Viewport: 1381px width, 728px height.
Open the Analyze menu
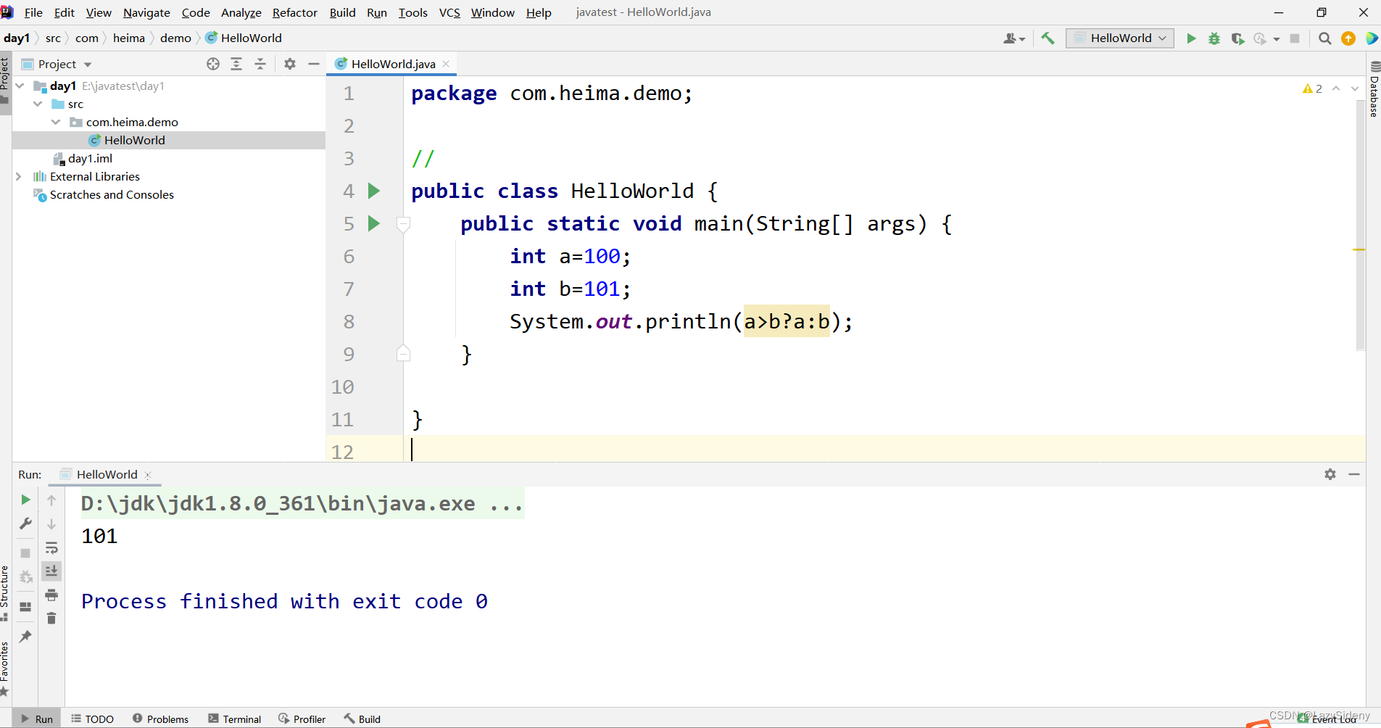point(241,12)
